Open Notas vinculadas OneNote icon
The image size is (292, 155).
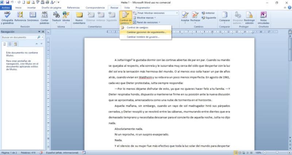[x=264, y=18]
